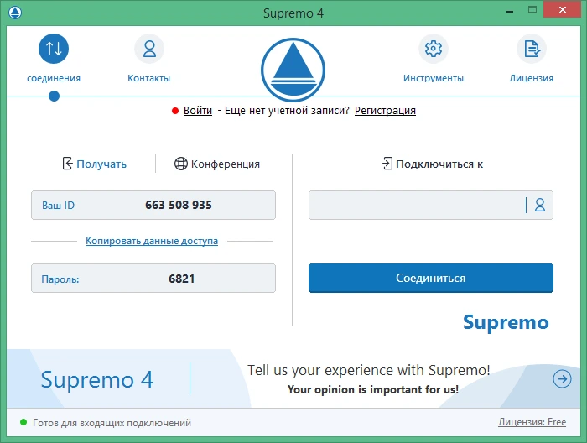Open the Лицензия document icon
Viewport: 587px width, 443px height.
532,49
